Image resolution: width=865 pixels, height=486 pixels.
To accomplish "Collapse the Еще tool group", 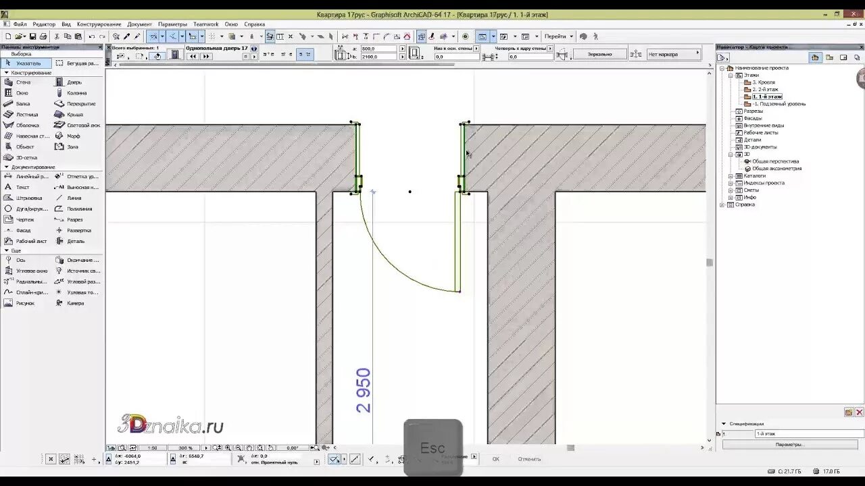I will [6, 251].
